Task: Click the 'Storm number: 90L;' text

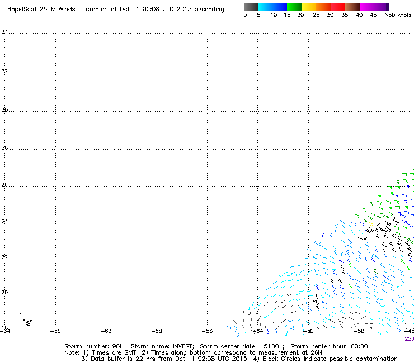Action: coord(95,346)
